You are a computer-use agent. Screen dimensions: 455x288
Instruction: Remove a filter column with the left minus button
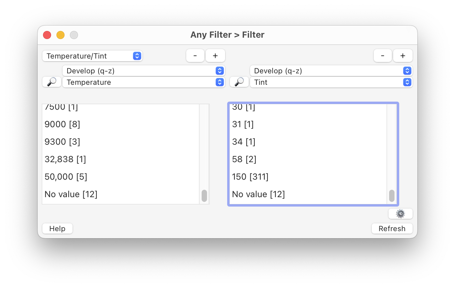195,56
